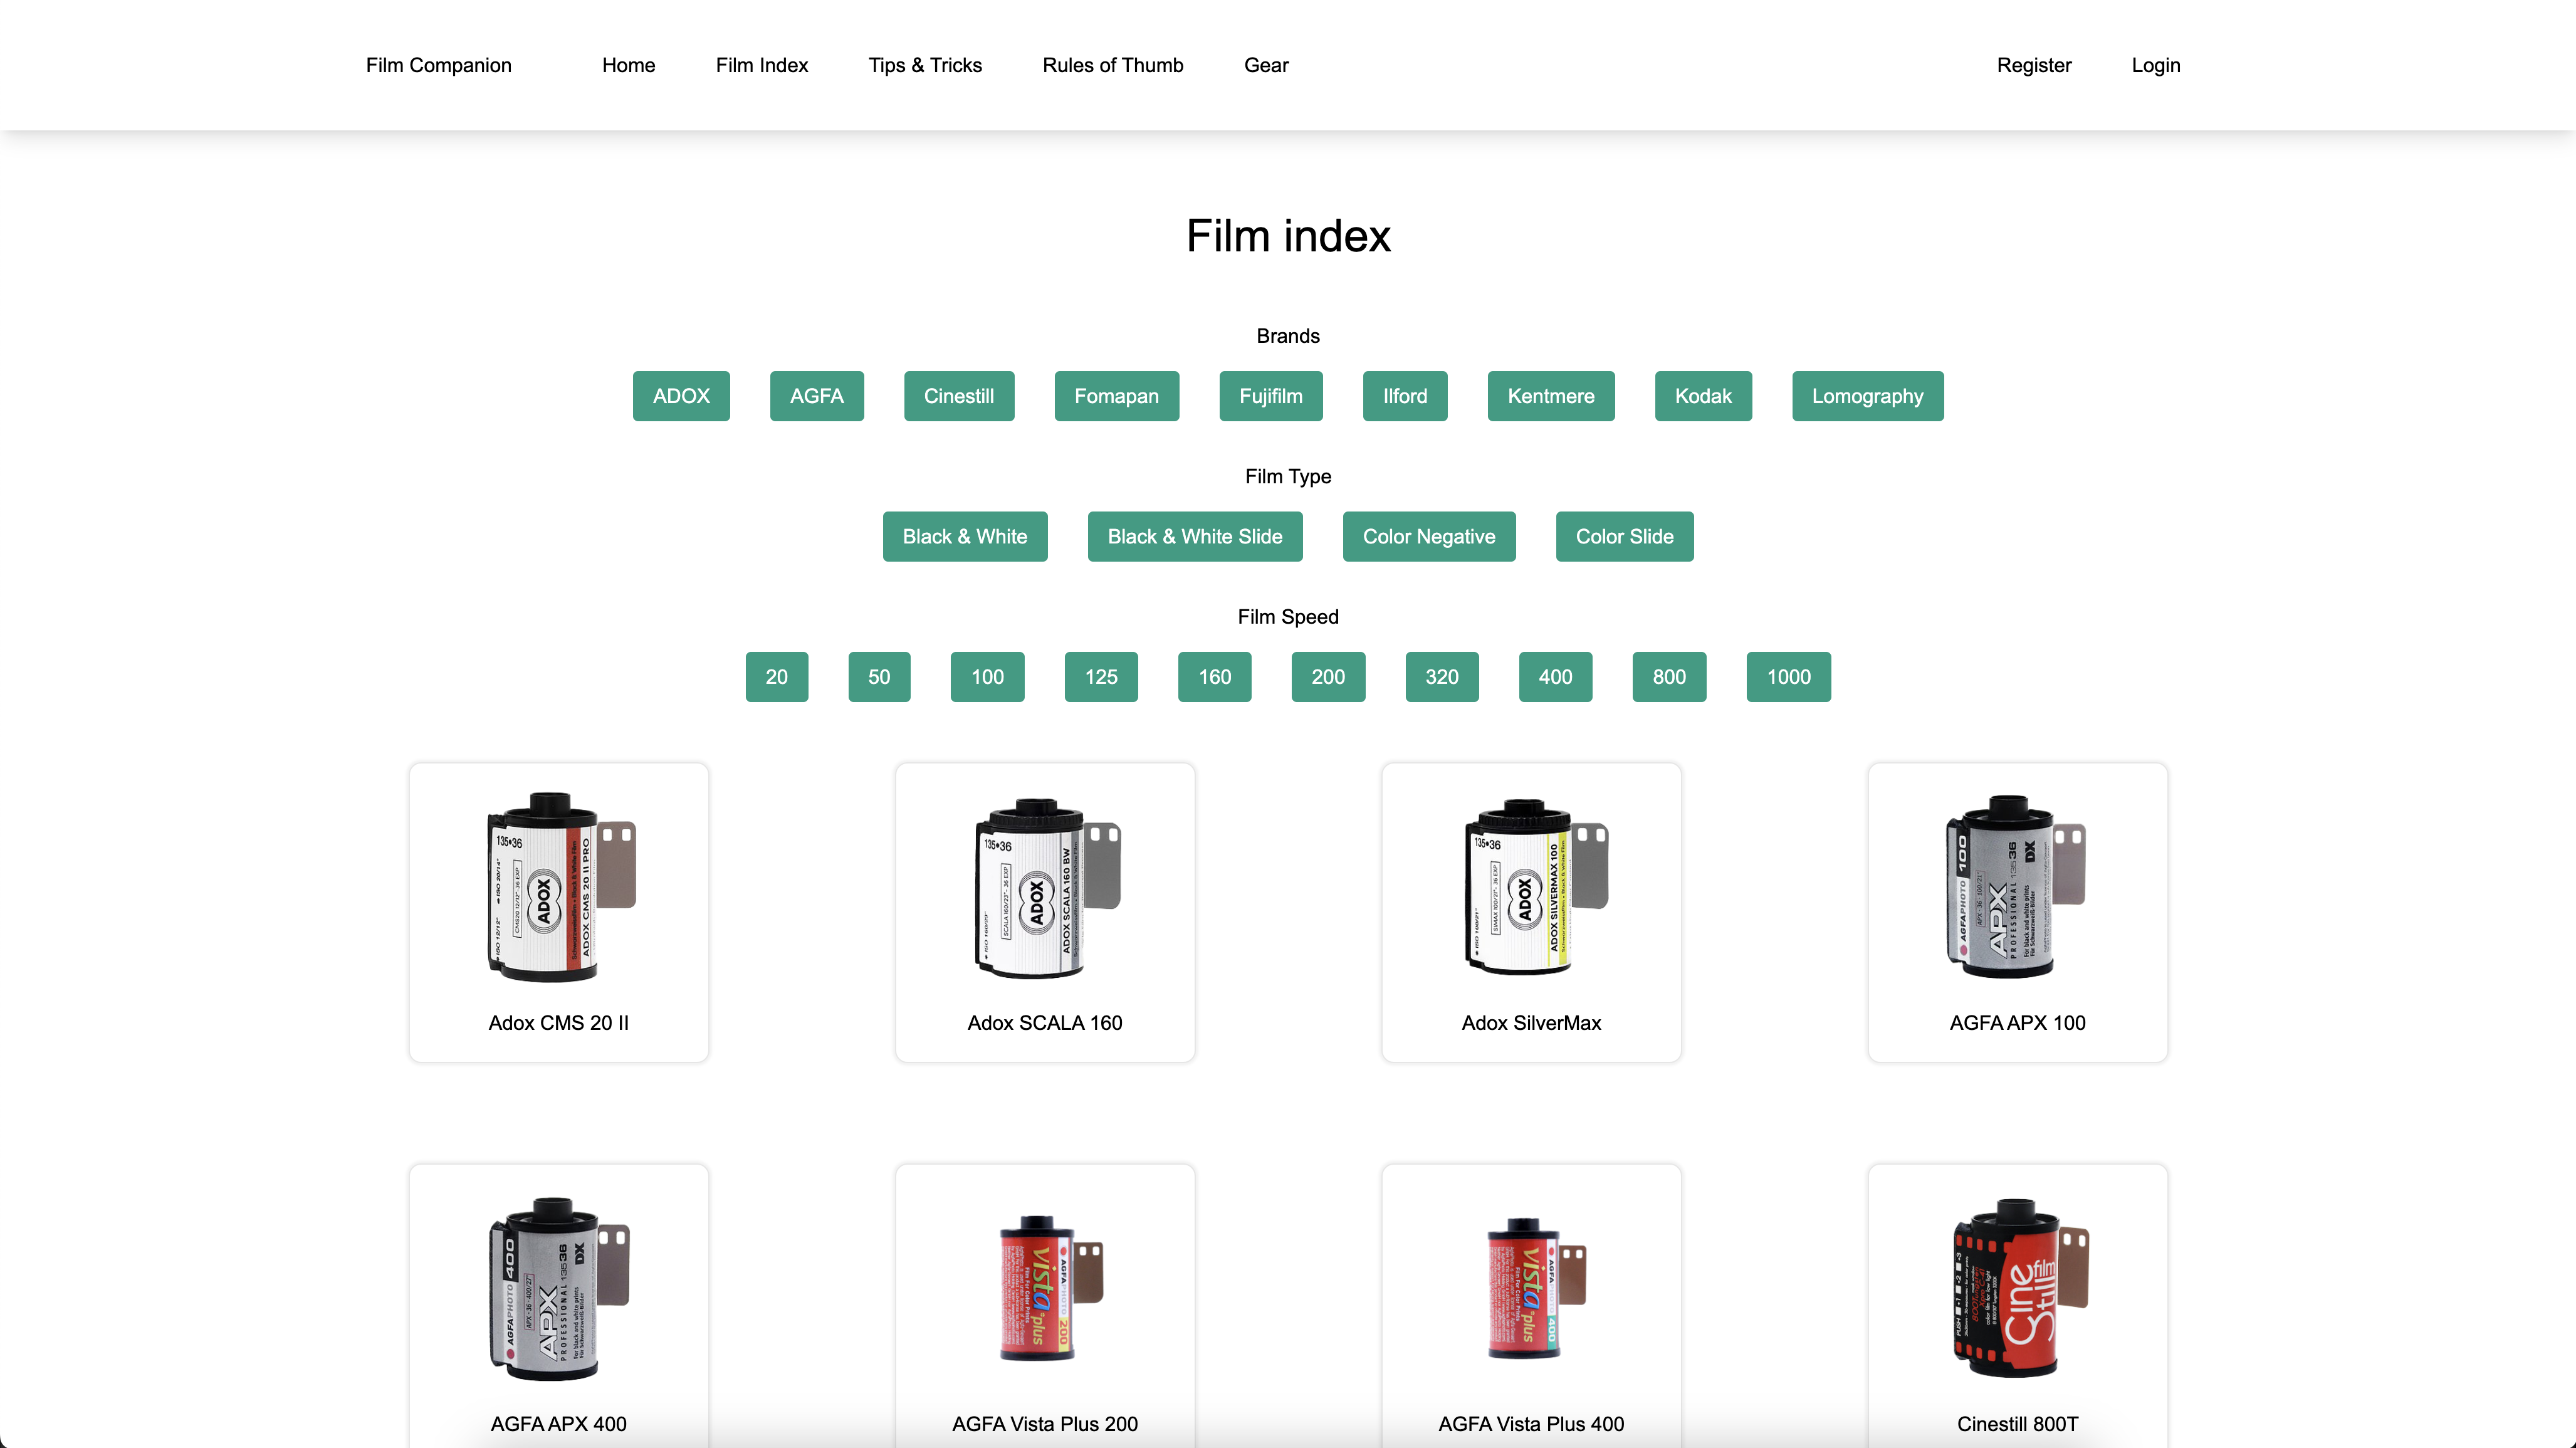Click the Adox CMS 20 II film canister image
This screenshot has height=1448, width=2576.
(558, 886)
